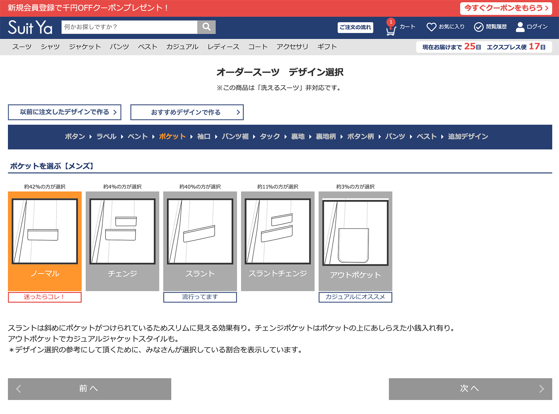Select the アウトポケット pocket style

(355, 241)
